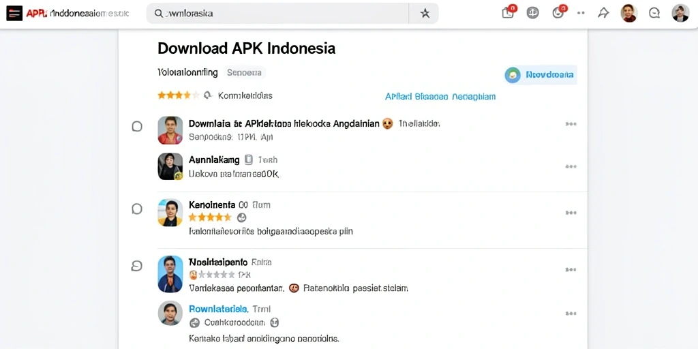Click the red APK logo in header
Viewport: 698px width, 349px height.
click(x=37, y=14)
